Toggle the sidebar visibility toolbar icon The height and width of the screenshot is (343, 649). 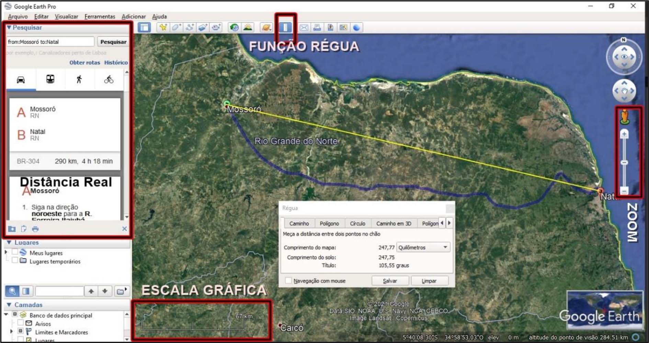tap(144, 27)
